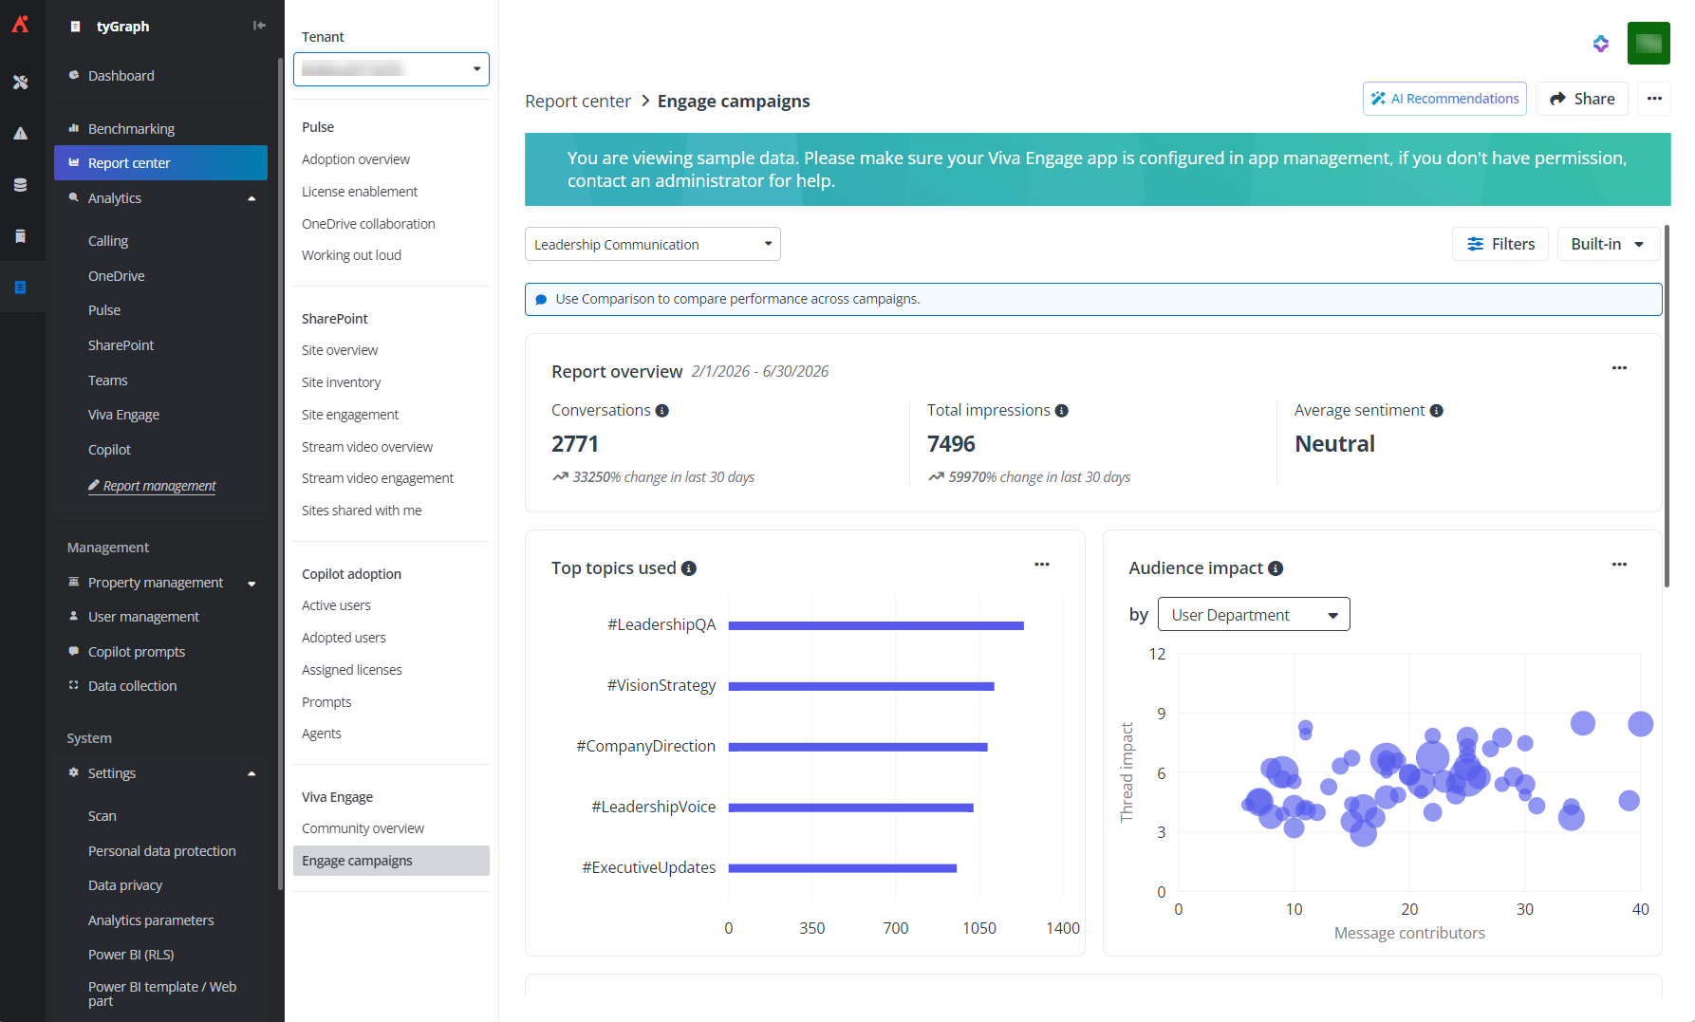The height and width of the screenshot is (1022, 1695).
Task: Go to Benchmarking in the sidebar
Action: pos(131,129)
